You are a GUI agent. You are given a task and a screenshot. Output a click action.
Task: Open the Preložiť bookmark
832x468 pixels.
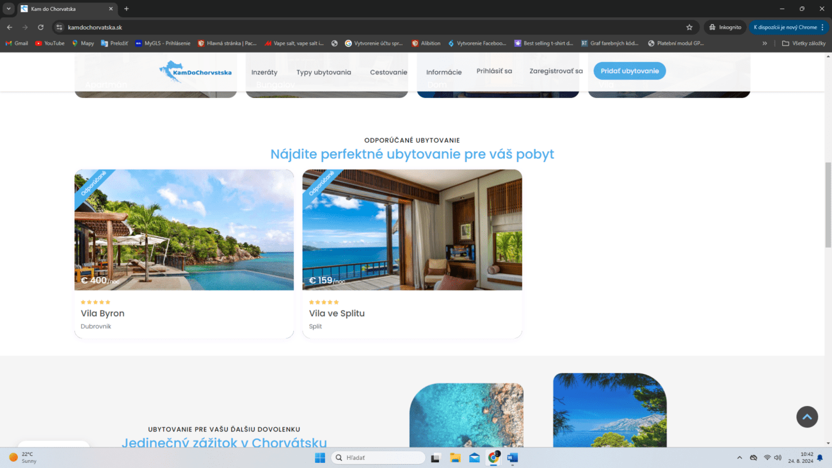pos(115,44)
